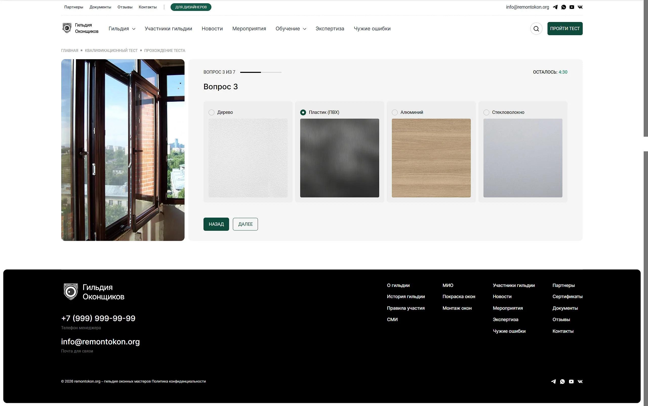Expand the Гильдия dropdown menu
The width and height of the screenshot is (648, 406).
(x=122, y=29)
